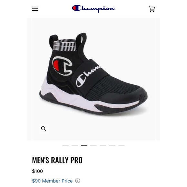Click the previous image sliver on left edge

[29, 79]
